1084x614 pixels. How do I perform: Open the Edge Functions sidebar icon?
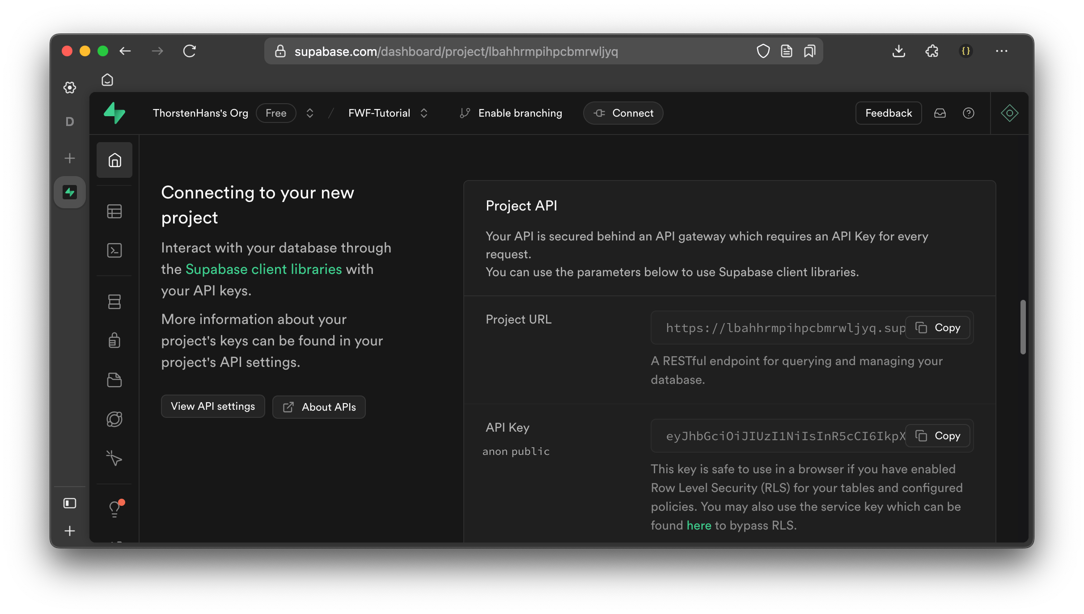114,419
